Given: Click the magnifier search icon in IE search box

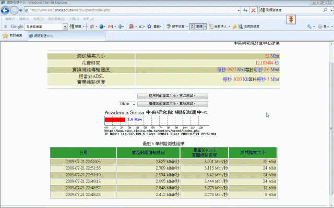Looking at the screenshot, I should click(x=325, y=10).
